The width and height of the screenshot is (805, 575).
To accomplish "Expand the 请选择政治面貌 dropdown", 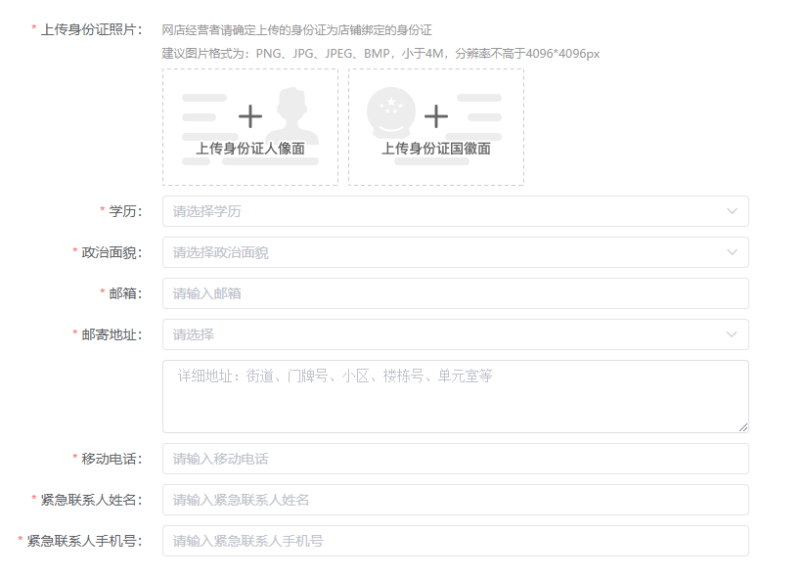I will pos(440,252).
